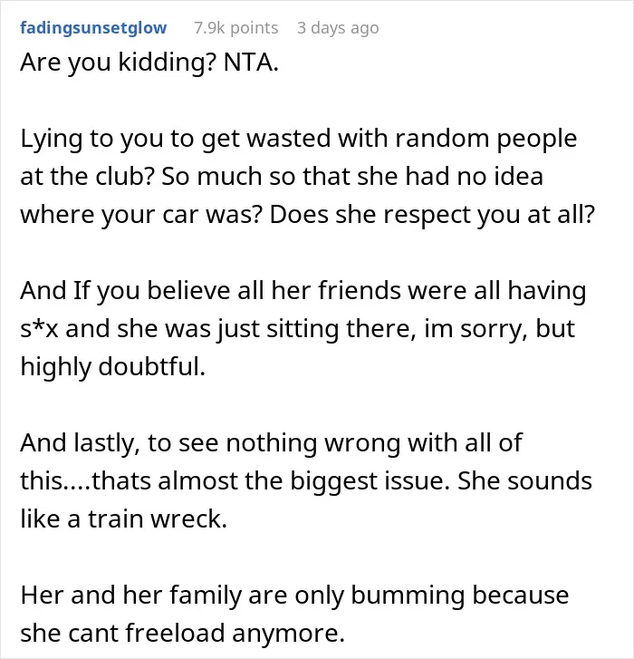Viewport: 634px width, 659px height.
Task: Click the line Are you kidding? NTA.
Action: [149, 63]
